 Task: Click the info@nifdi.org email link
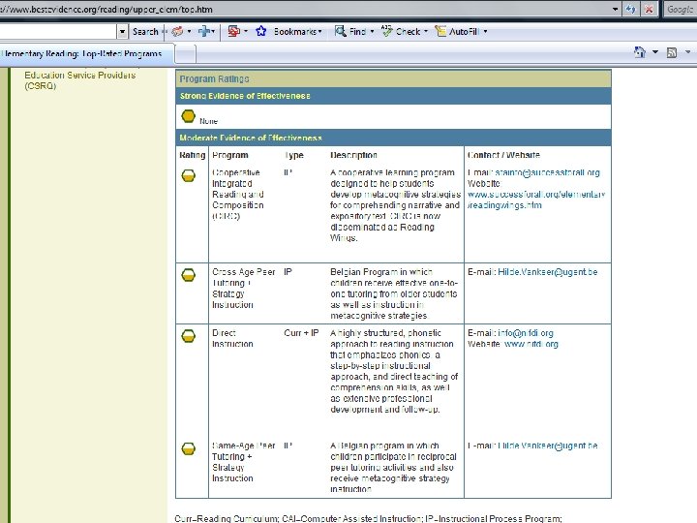click(x=526, y=333)
